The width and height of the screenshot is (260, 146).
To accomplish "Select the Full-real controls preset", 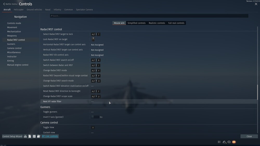I will tap(176, 23).
